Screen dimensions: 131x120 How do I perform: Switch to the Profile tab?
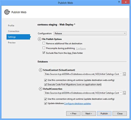11,26
